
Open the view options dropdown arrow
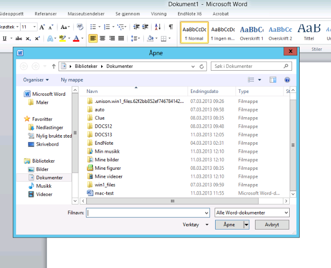click(259, 80)
